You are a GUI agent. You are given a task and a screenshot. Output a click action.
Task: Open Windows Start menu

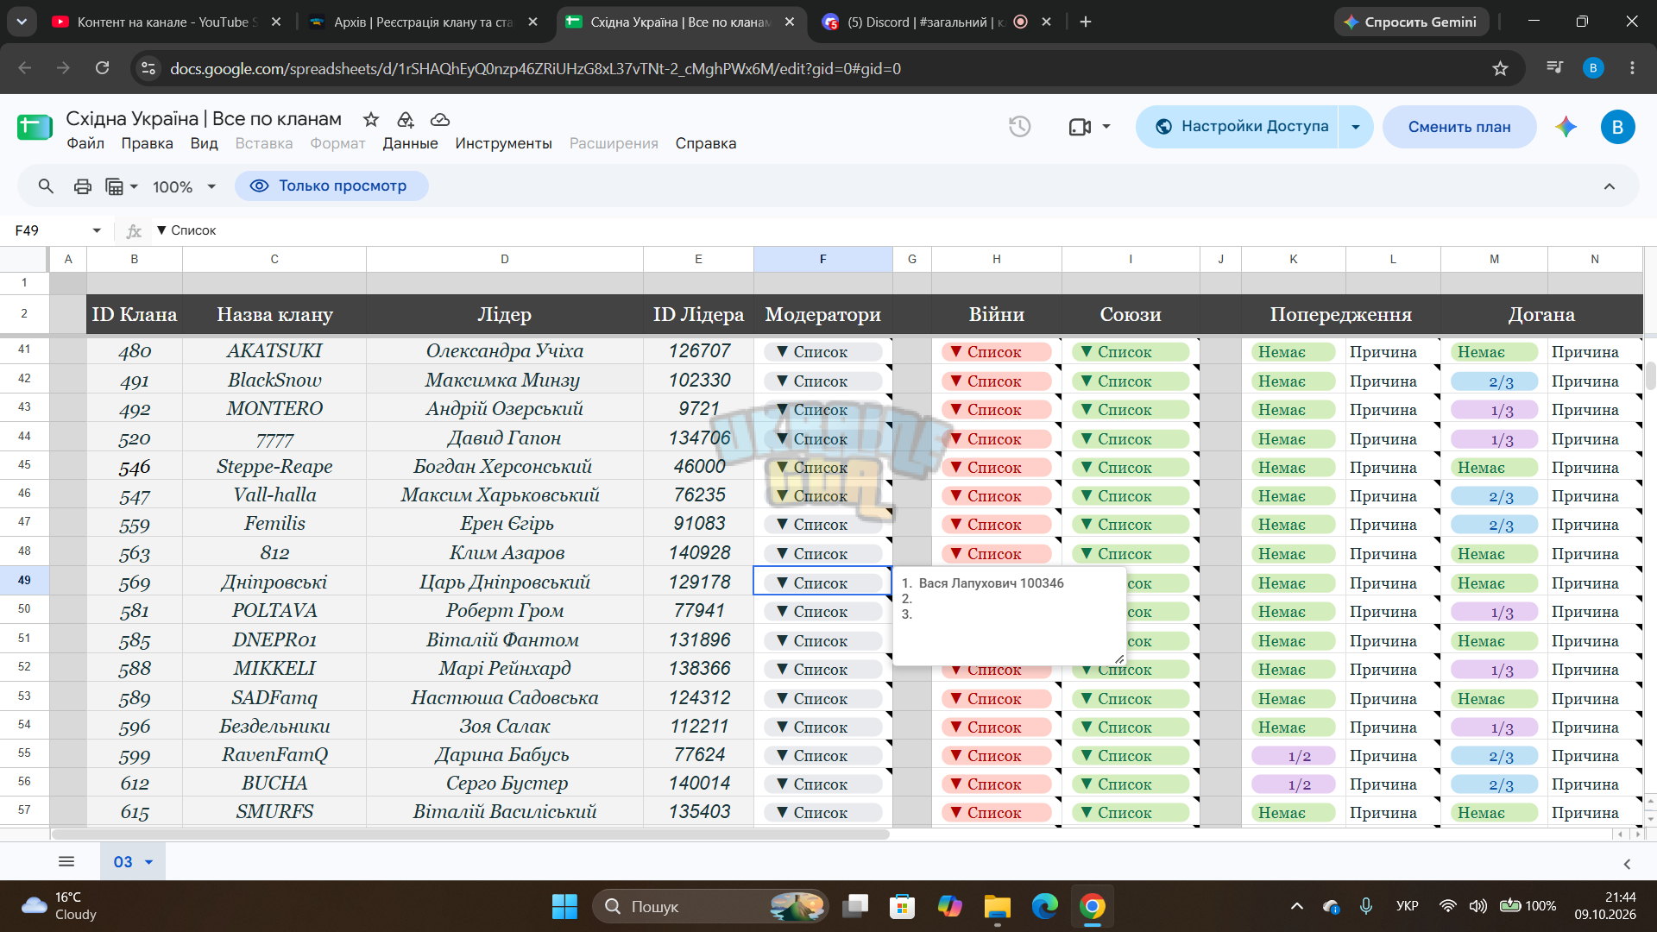(x=564, y=906)
